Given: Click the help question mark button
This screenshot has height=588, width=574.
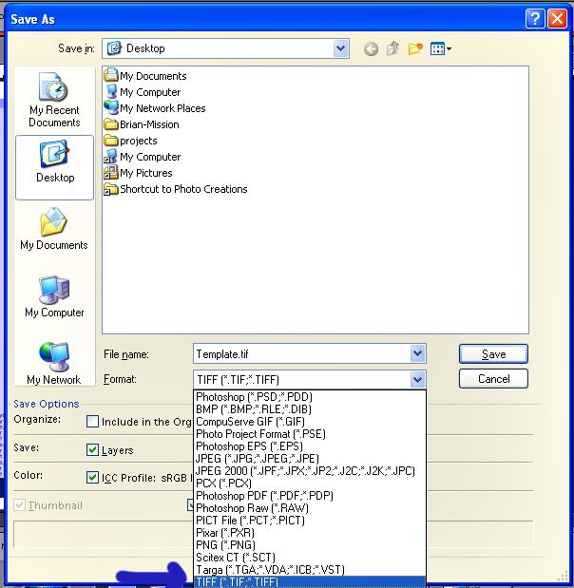Looking at the screenshot, I should 535,18.
